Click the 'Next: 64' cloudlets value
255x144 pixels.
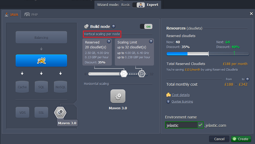click(x=223, y=42)
